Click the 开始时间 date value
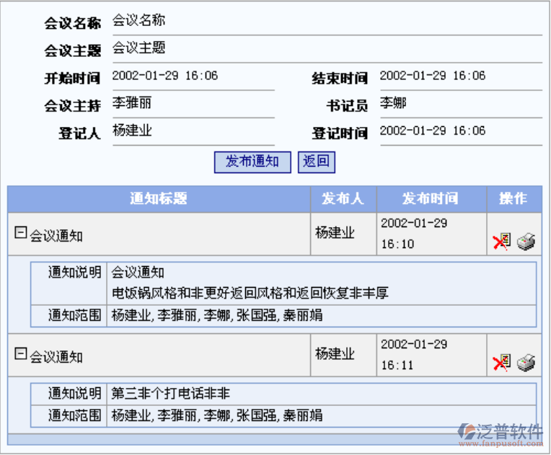This screenshot has width=551, height=455. point(165,76)
